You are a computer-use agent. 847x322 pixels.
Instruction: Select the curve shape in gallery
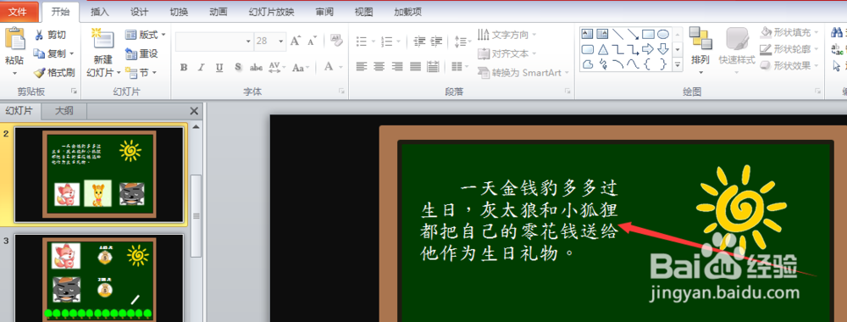tap(633, 64)
